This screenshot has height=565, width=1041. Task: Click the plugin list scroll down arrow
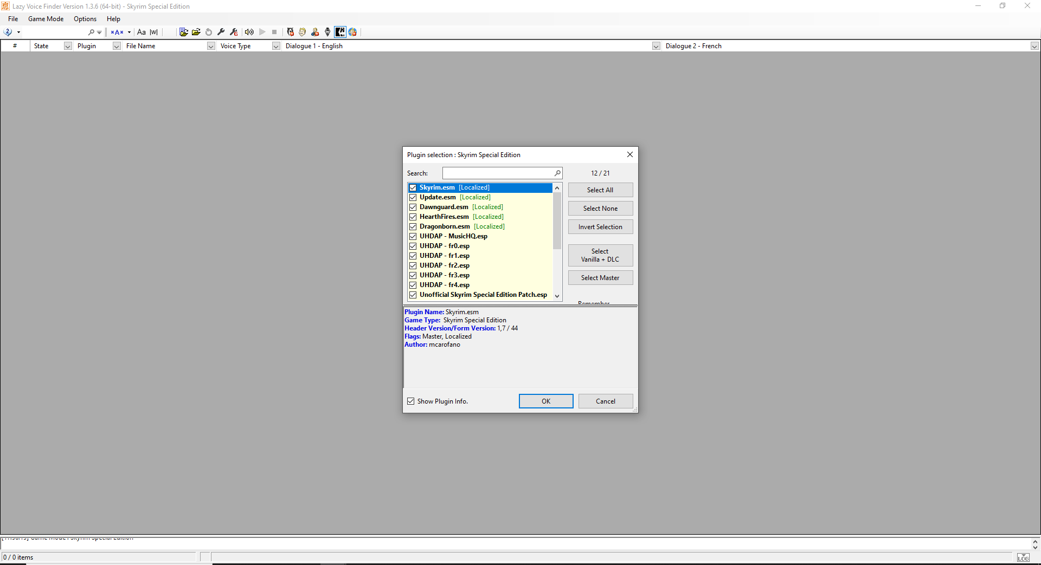pos(557,296)
